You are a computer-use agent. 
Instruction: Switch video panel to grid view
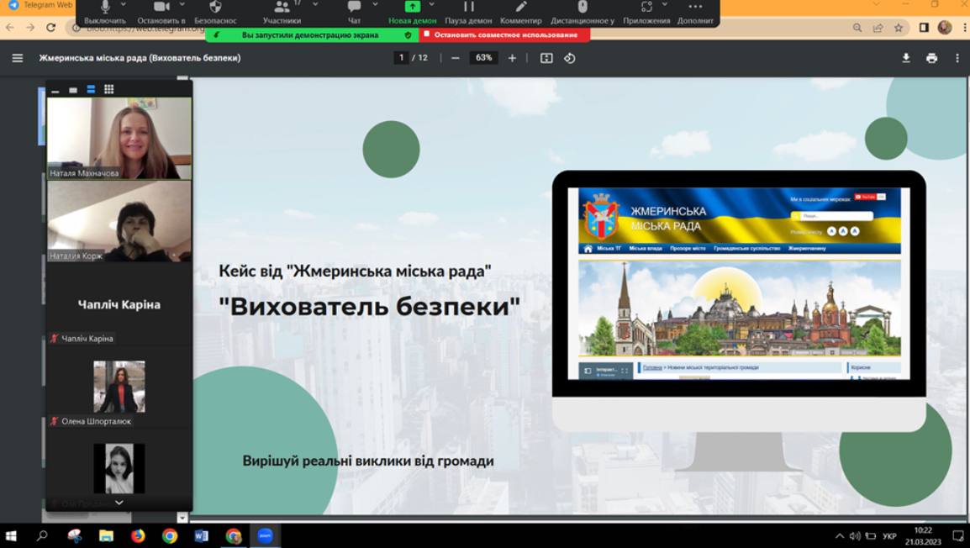click(108, 89)
